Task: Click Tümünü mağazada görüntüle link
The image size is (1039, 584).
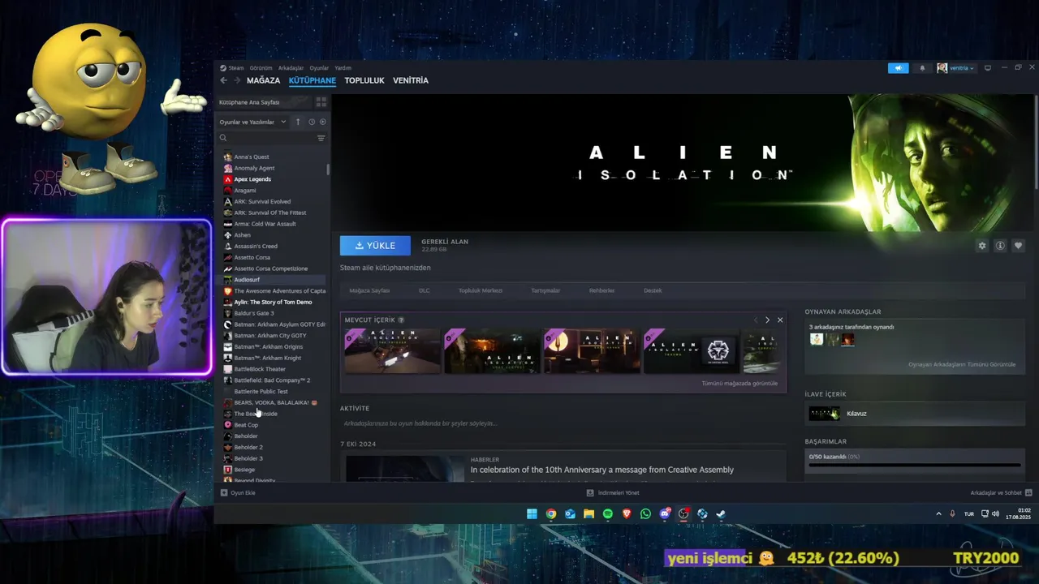Action: coord(739,383)
